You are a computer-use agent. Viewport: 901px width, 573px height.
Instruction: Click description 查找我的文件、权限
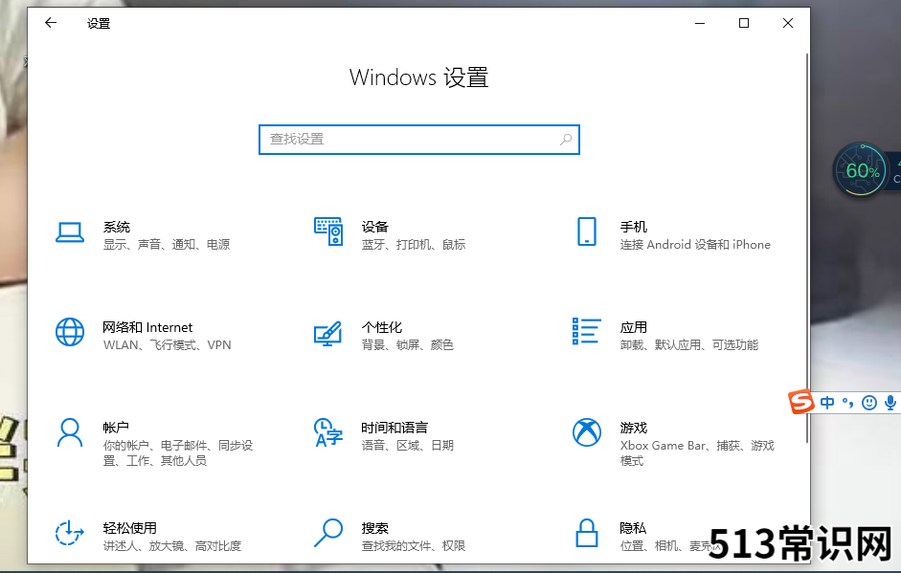coord(413,546)
